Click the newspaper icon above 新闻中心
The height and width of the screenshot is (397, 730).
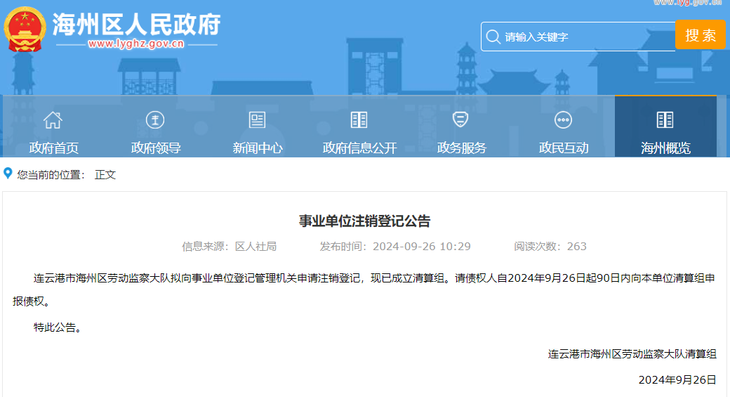click(x=257, y=119)
